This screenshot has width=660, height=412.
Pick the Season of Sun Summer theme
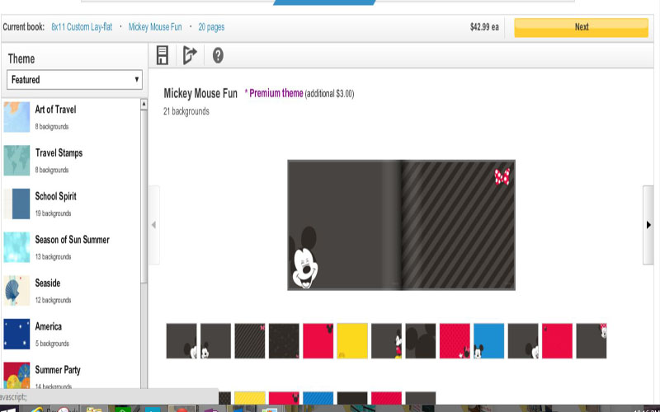(71, 247)
